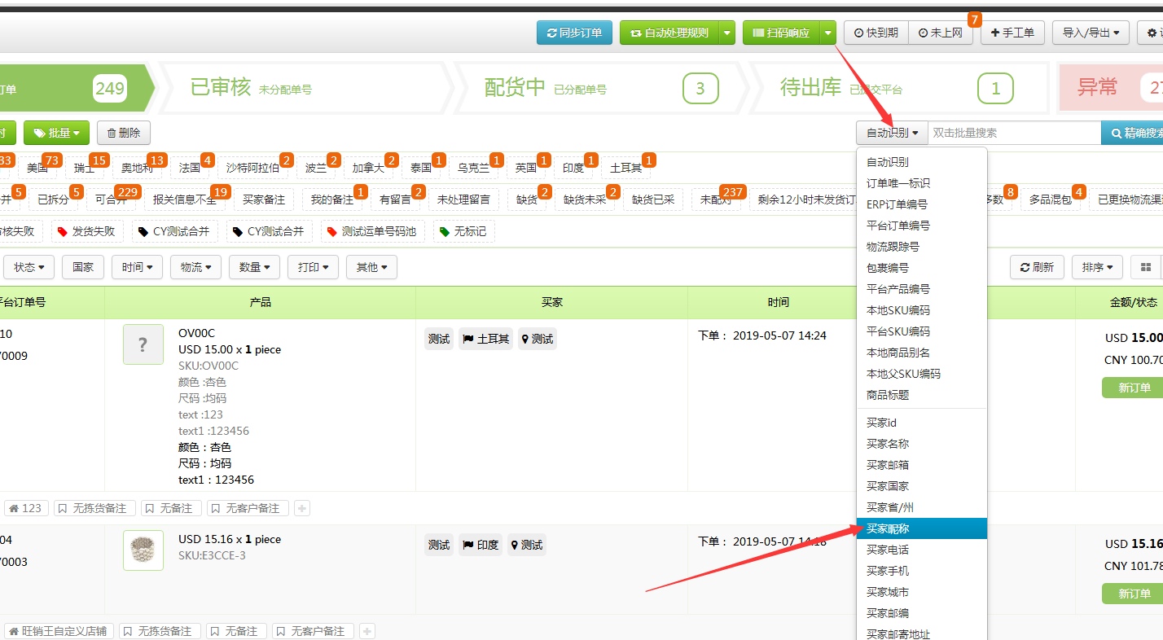The width and height of the screenshot is (1163, 640).
Task: Choose 买家昵称 in the dropdown list
Action: tap(922, 528)
